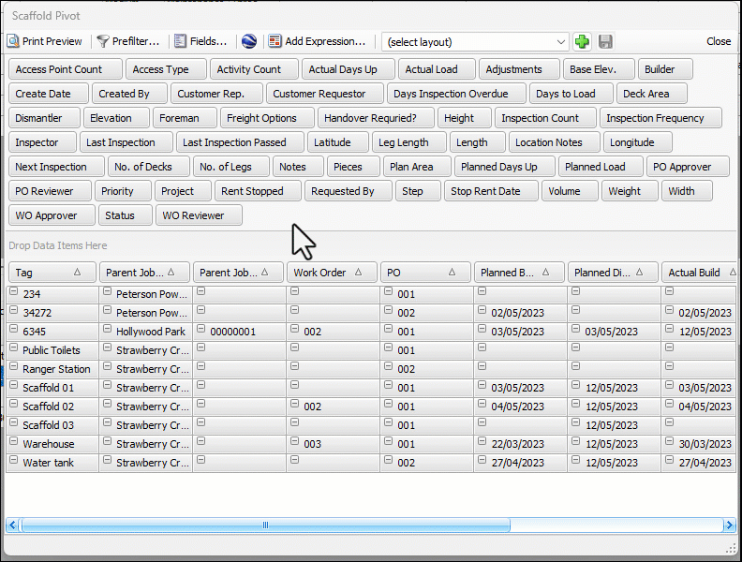742x562 pixels.
Task: Open the select layout dropdown
Action: (561, 42)
